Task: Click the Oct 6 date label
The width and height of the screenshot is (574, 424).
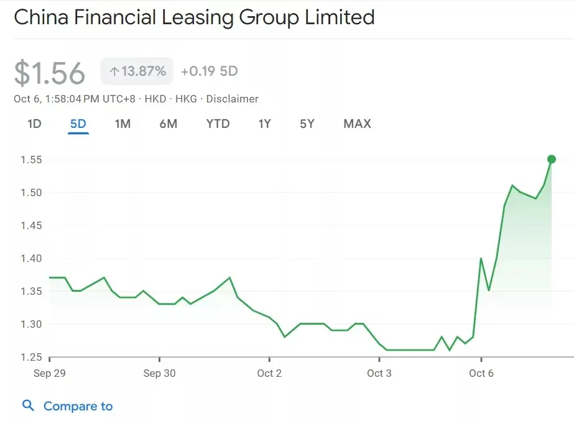Action: coord(481,373)
